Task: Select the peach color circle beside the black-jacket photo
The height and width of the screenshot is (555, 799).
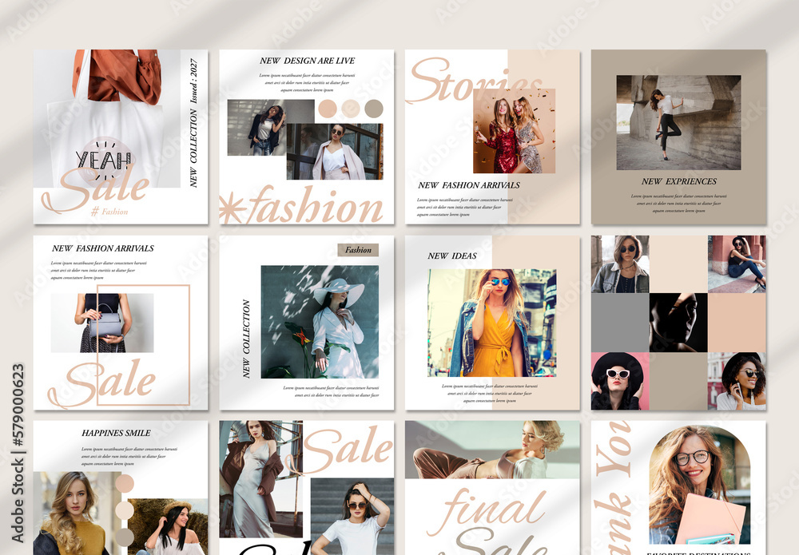Action: point(328,109)
